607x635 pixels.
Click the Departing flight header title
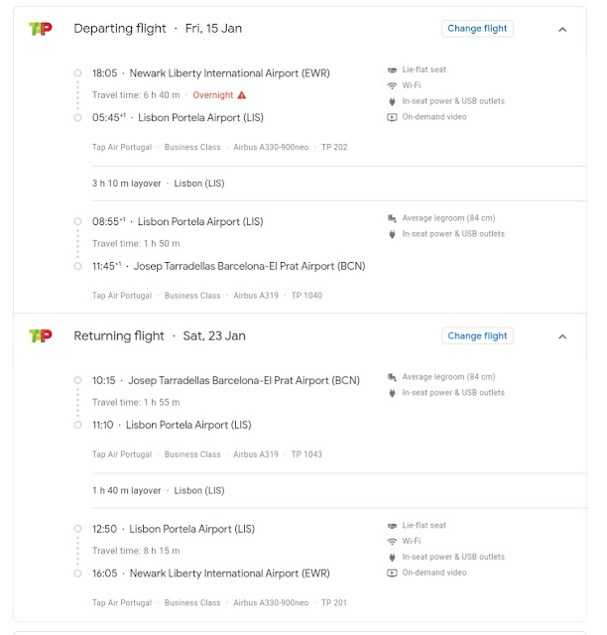click(x=120, y=29)
